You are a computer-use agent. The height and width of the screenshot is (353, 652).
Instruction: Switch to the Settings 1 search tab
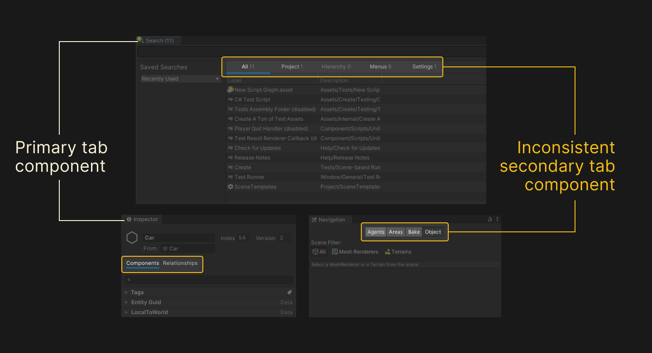coord(424,66)
